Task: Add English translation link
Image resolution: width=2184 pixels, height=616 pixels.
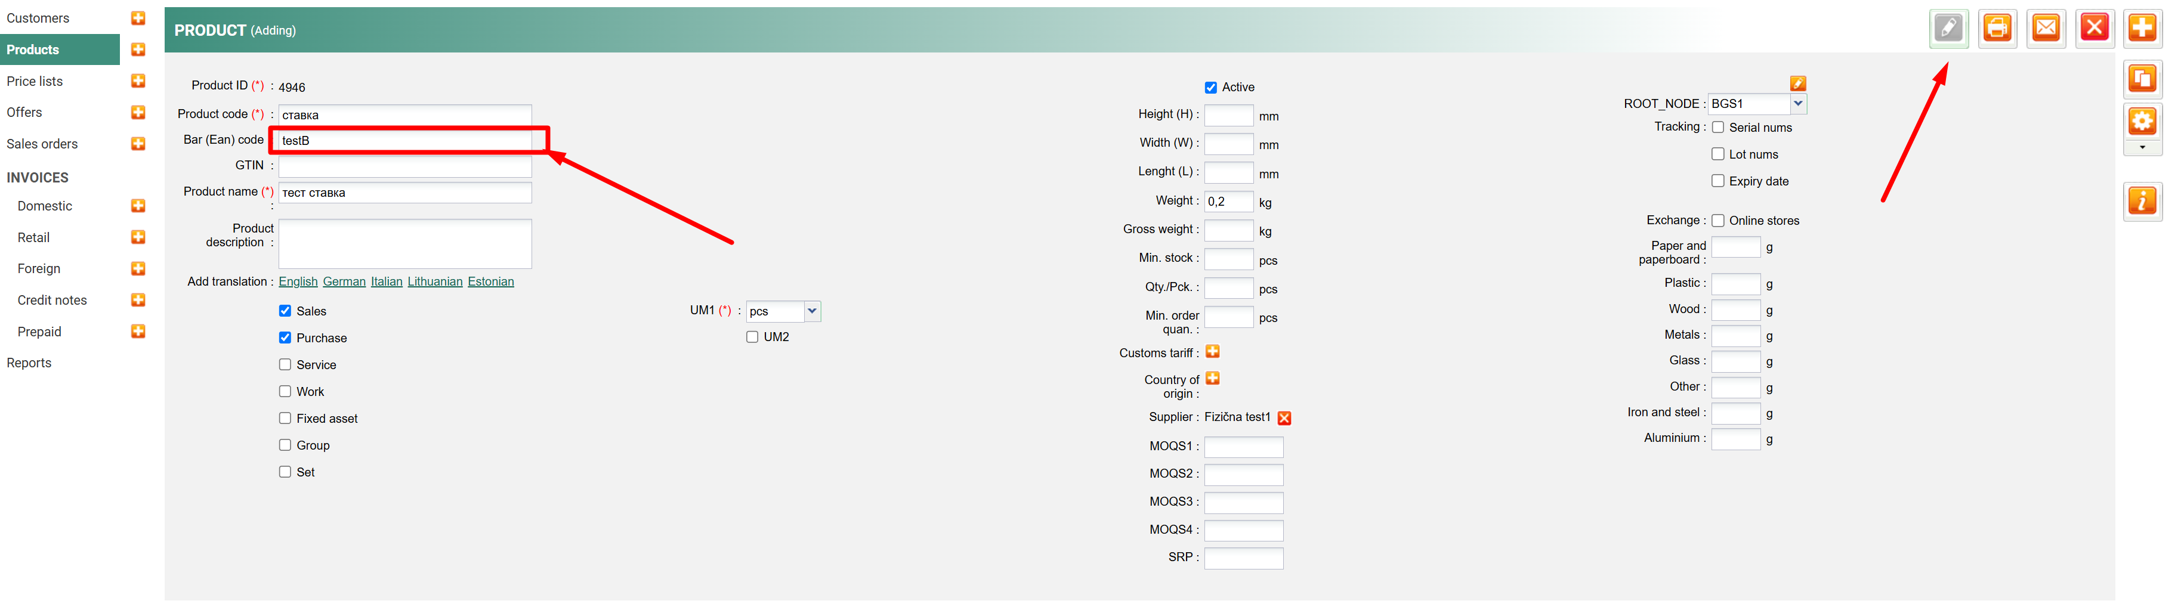Action: [x=298, y=281]
